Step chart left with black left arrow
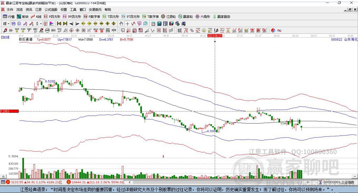Image resolution: width=358 pixels, height=193 pixels. (71, 24)
